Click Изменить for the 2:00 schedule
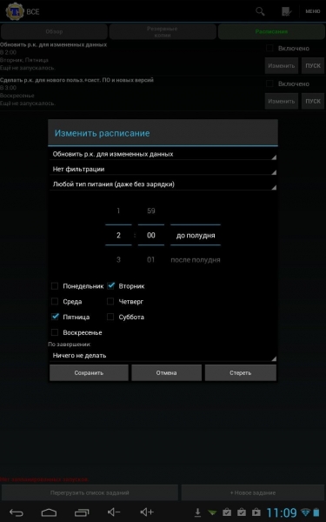 click(282, 65)
